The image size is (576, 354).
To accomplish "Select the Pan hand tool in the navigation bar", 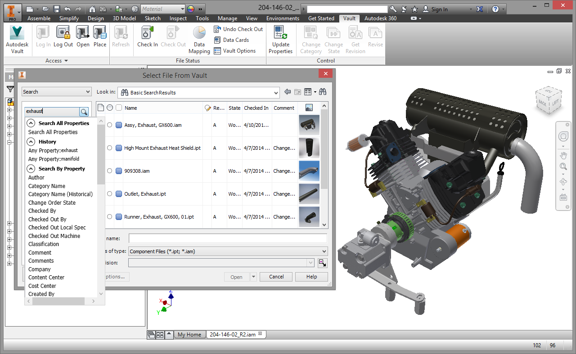I will pos(563,156).
